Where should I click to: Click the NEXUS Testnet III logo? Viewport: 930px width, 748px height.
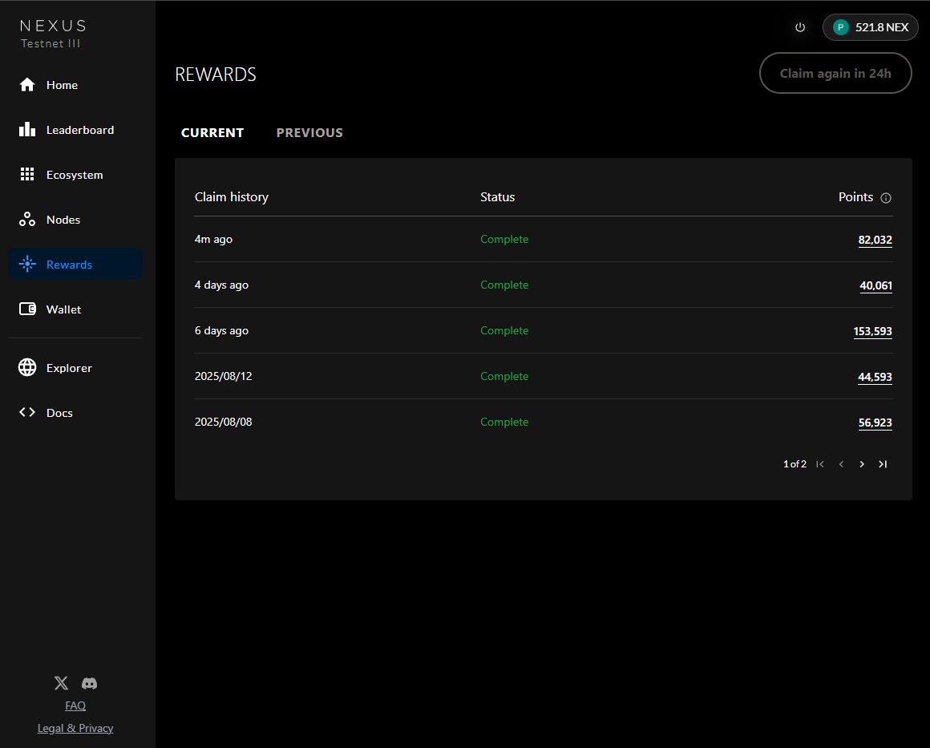tap(53, 34)
